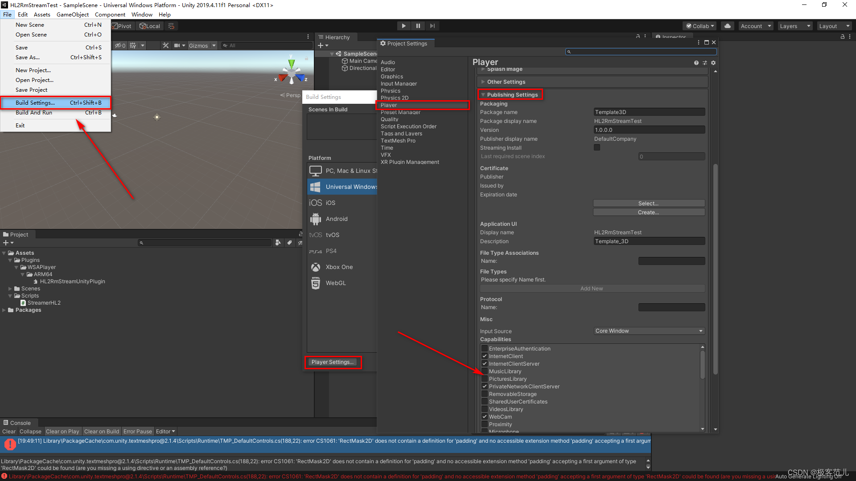Open Input Source Core Window dropdown
The height and width of the screenshot is (481, 856).
(649, 331)
